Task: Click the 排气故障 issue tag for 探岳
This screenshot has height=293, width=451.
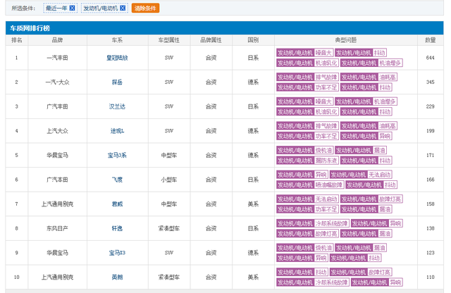Action: pos(326,77)
